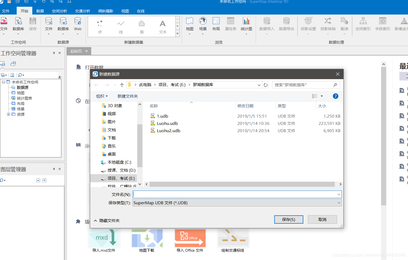Expand the address path history dropdown
This screenshot has height=260, width=408.
point(259,85)
